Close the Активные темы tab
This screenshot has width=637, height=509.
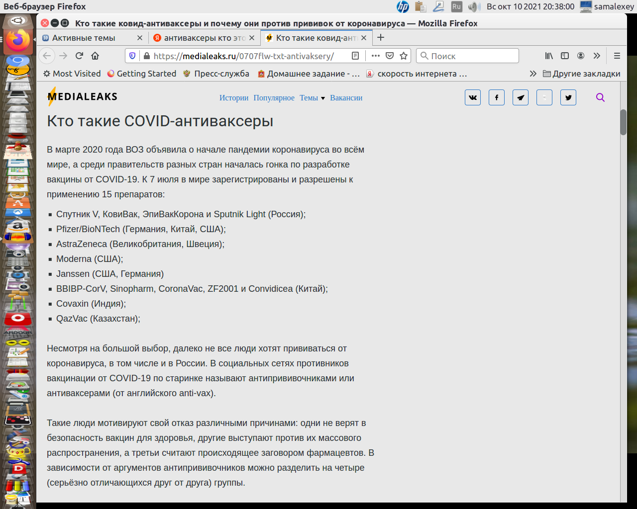pos(140,38)
